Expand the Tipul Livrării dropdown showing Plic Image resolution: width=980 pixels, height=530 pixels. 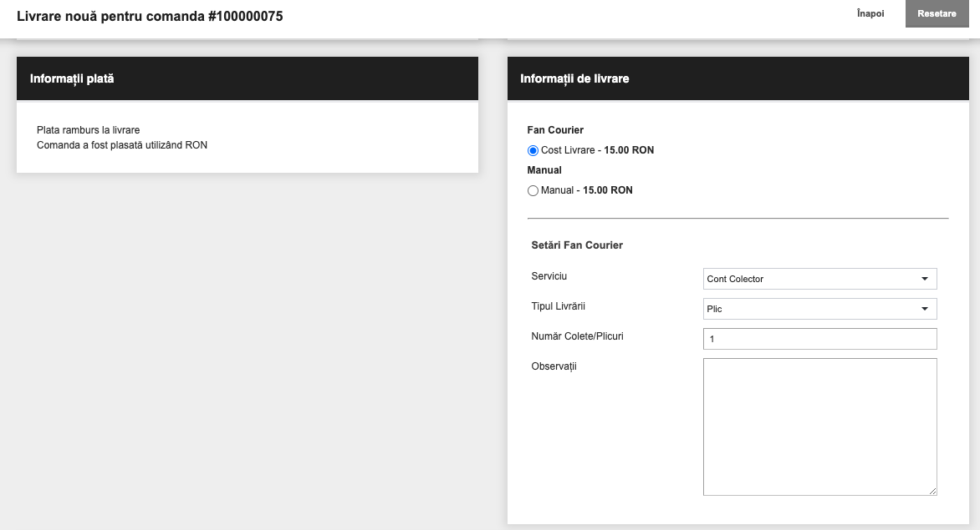point(819,309)
